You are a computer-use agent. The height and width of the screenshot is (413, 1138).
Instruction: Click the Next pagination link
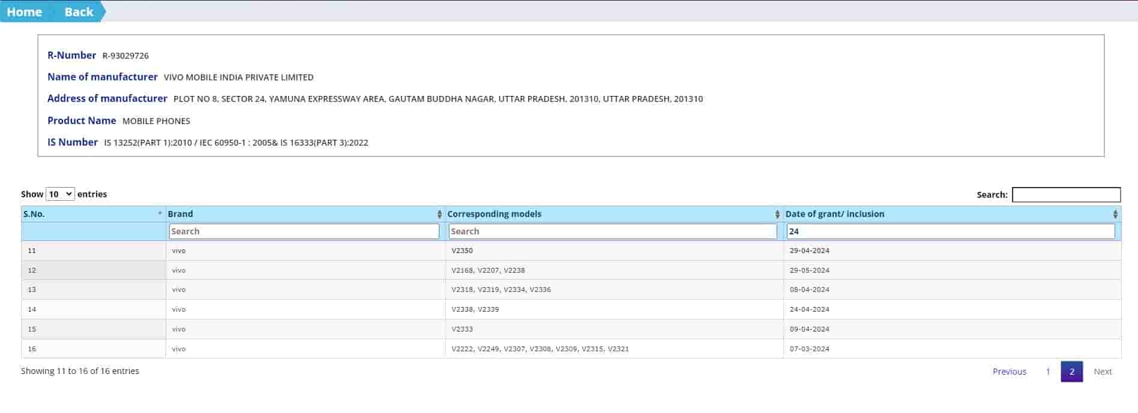coord(1102,372)
